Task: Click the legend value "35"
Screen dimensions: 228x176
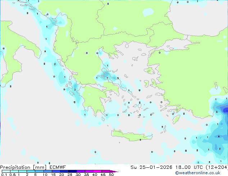Action: [86, 175]
